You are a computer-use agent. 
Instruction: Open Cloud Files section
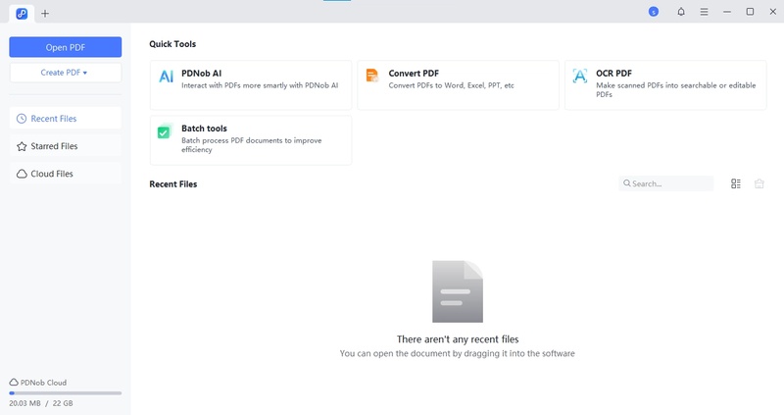[66, 174]
